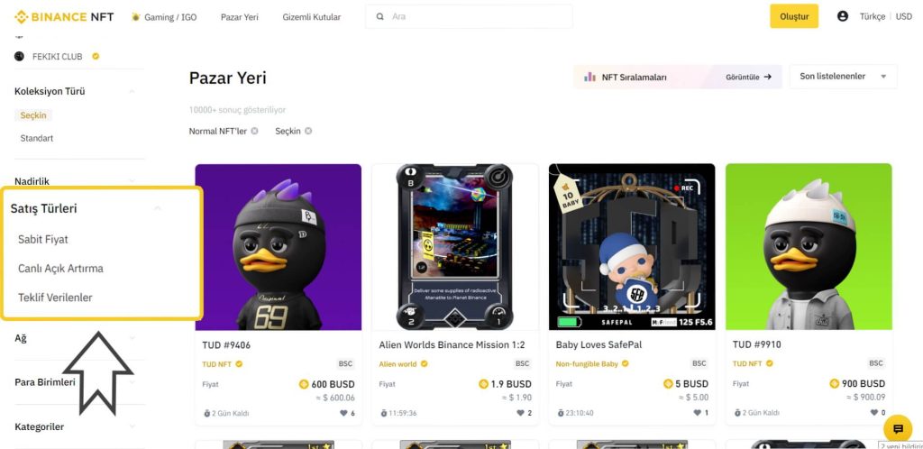Remove the Normal NFT'ler filter chip
This screenshot has height=449, width=923.
tap(254, 131)
